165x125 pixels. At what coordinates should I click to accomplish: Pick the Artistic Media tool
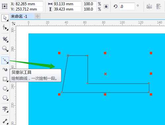(x=5, y=69)
